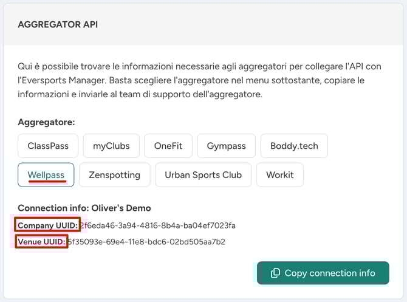Click the Eversports Manager text in description
The width and height of the screenshot is (407, 302).
tap(61, 80)
